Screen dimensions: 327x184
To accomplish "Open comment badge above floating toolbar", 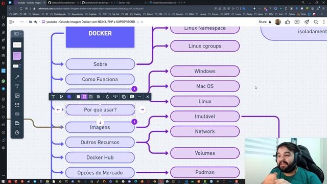I will pyautogui.click(x=134, y=89).
